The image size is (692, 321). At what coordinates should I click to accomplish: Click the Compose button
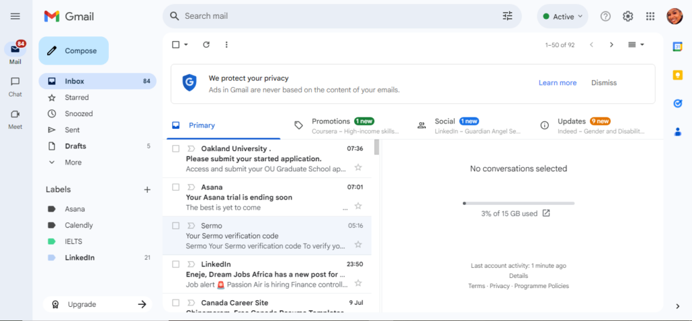coord(74,51)
